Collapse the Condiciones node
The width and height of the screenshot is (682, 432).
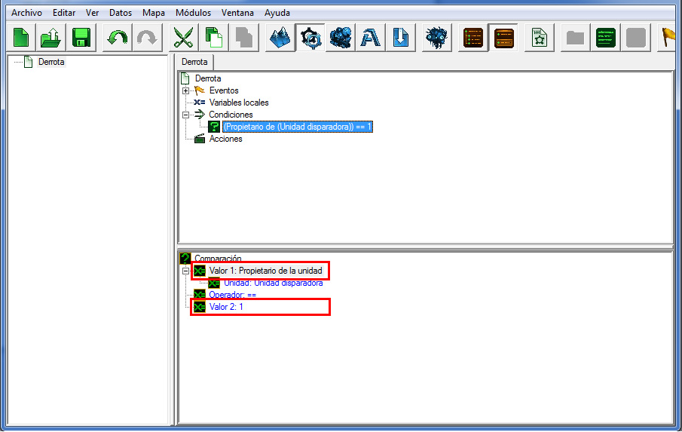[x=185, y=115]
